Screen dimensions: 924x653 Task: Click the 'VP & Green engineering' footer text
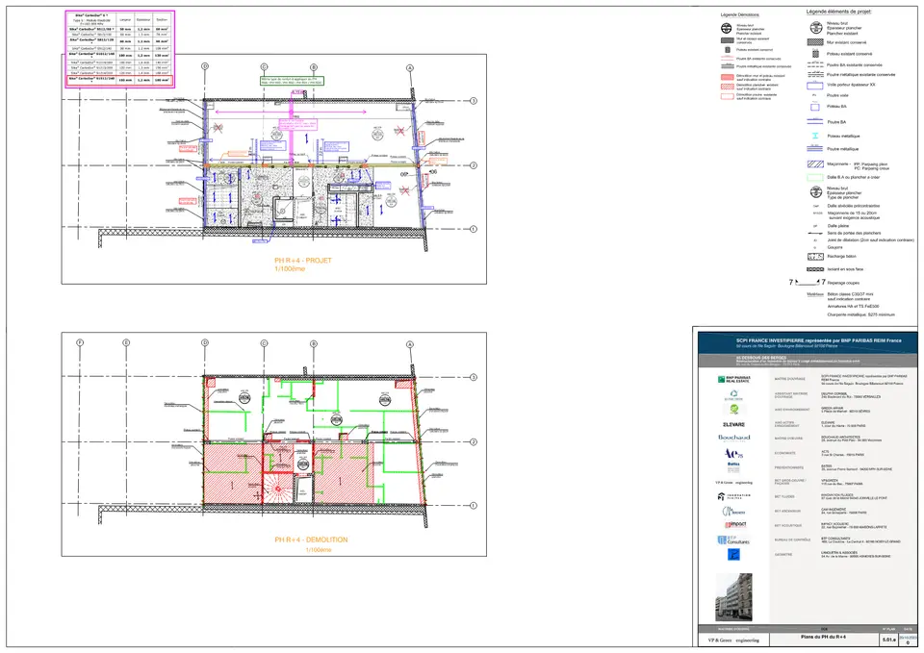(733, 640)
